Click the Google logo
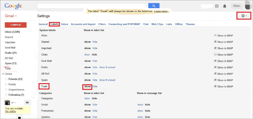253x119 pixels. point(13,6)
